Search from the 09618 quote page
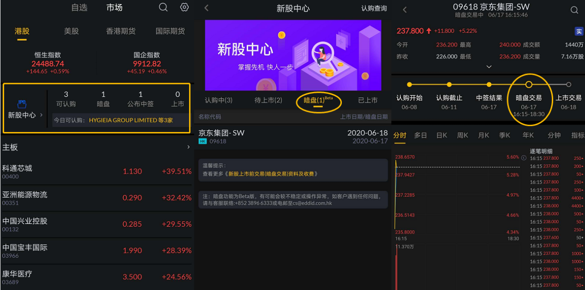Image resolution: width=585 pixels, height=290 pixels. 574,10
